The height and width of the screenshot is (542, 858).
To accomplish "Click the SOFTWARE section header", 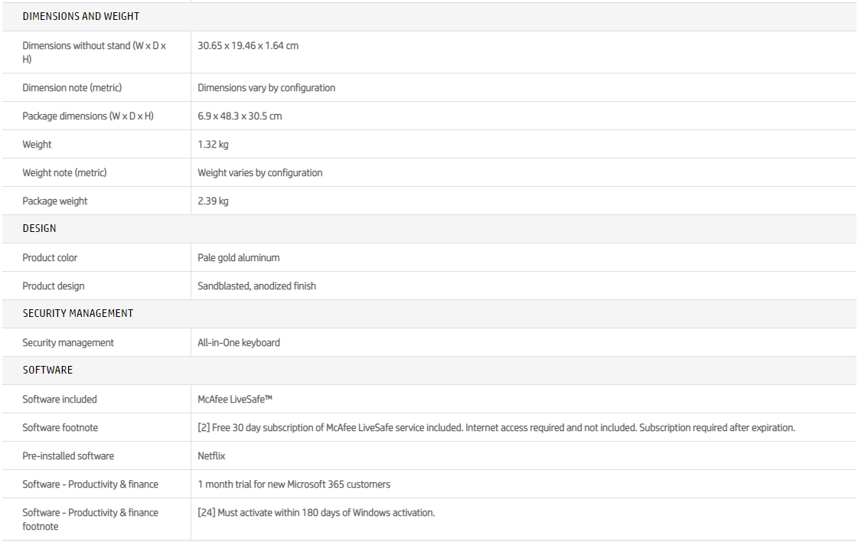I will point(47,370).
